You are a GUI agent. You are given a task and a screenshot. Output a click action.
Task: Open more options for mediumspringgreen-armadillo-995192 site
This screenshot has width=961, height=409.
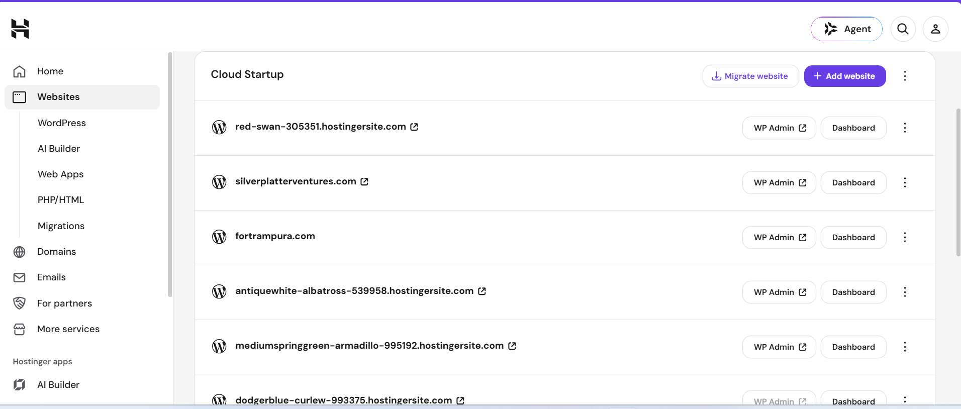(905, 347)
